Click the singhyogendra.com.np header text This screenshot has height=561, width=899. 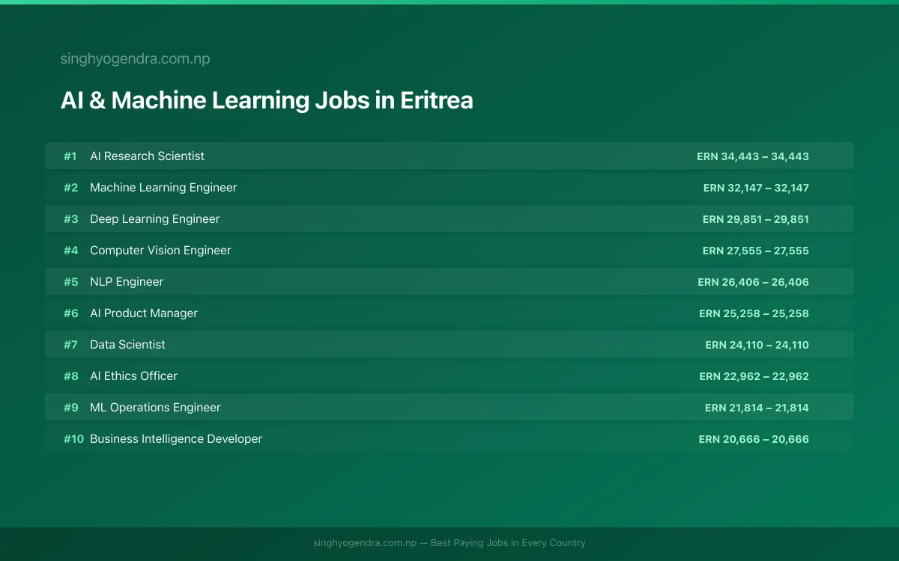click(x=135, y=59)
